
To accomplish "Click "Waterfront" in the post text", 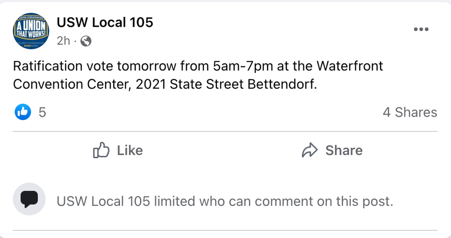I will point(350,66).
